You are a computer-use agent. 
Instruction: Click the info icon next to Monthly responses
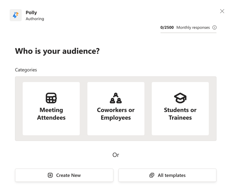tap(215, 27)
